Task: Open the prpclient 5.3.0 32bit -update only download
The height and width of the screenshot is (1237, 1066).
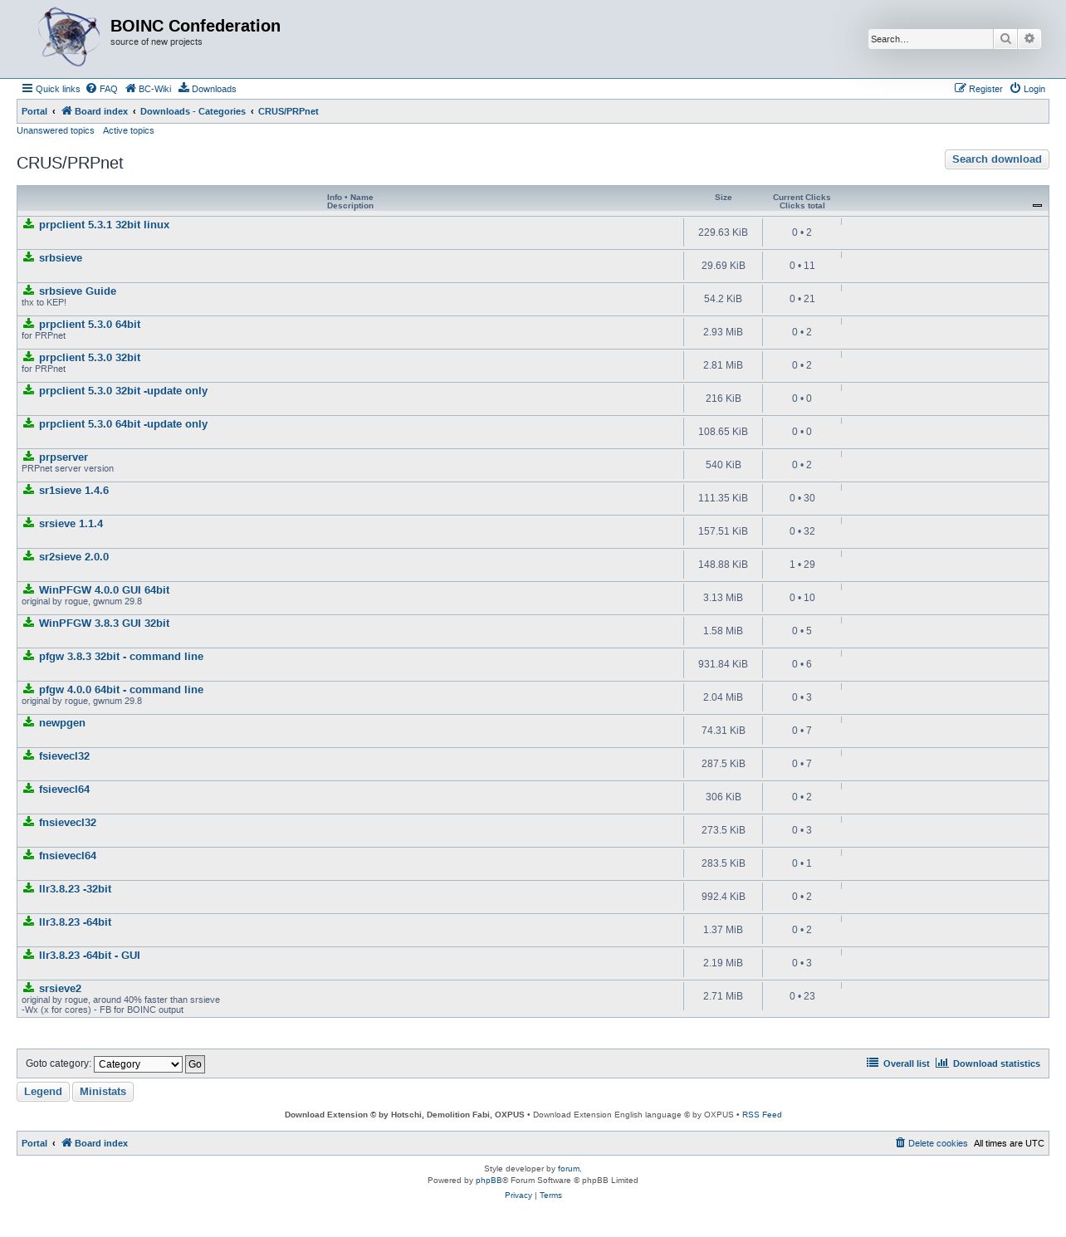Action: coord(123,391)
